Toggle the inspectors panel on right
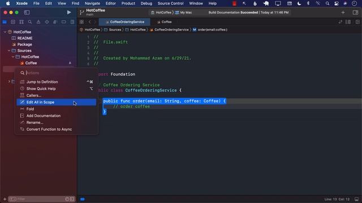The image size is (362, 203). 355,12
